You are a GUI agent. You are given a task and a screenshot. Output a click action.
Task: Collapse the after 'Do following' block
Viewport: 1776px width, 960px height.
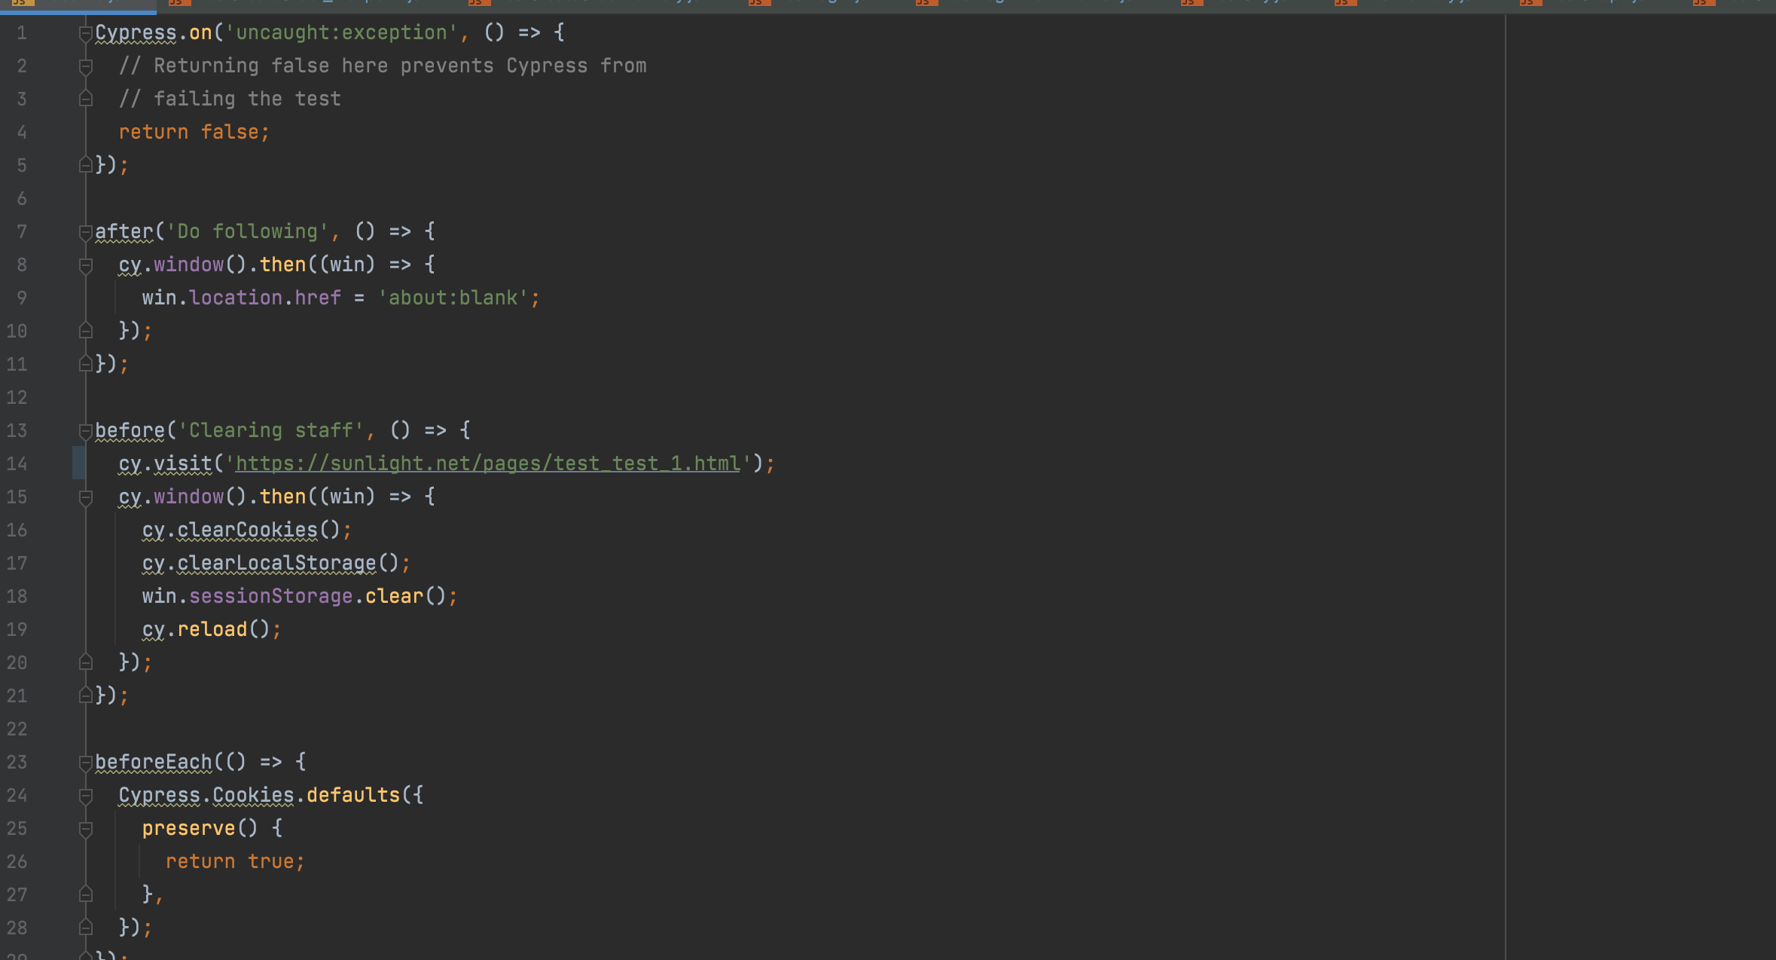point(85,231)
